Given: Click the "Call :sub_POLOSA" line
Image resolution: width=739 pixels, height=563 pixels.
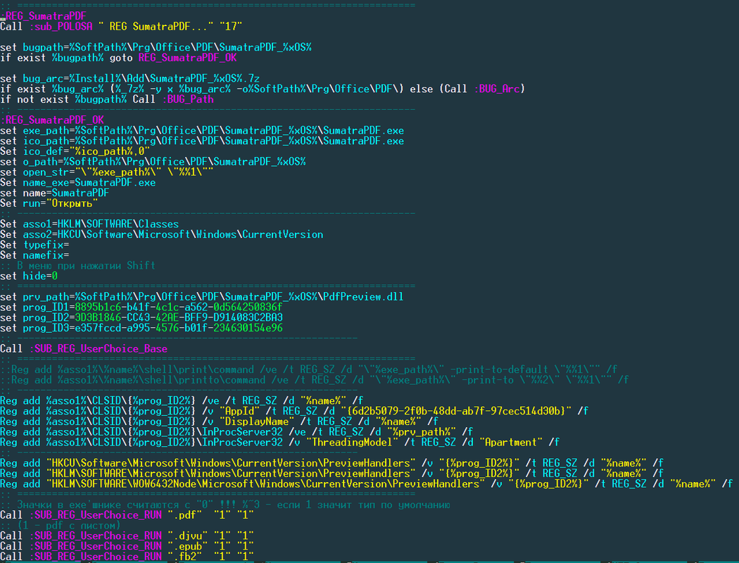Looking at the screenshot, I should [x=121, y=26].
